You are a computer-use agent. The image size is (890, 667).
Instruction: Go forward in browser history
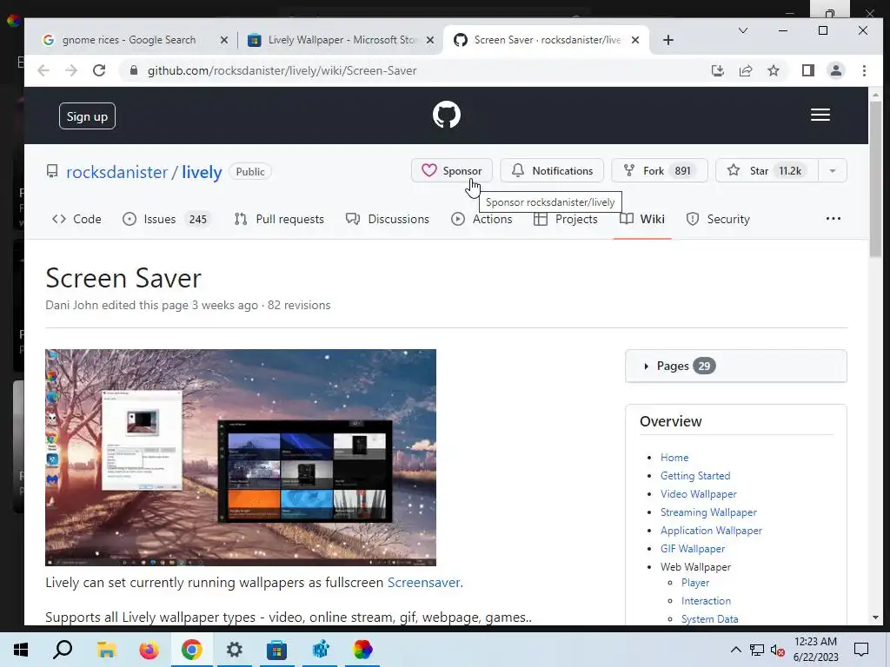pos(71,70)
